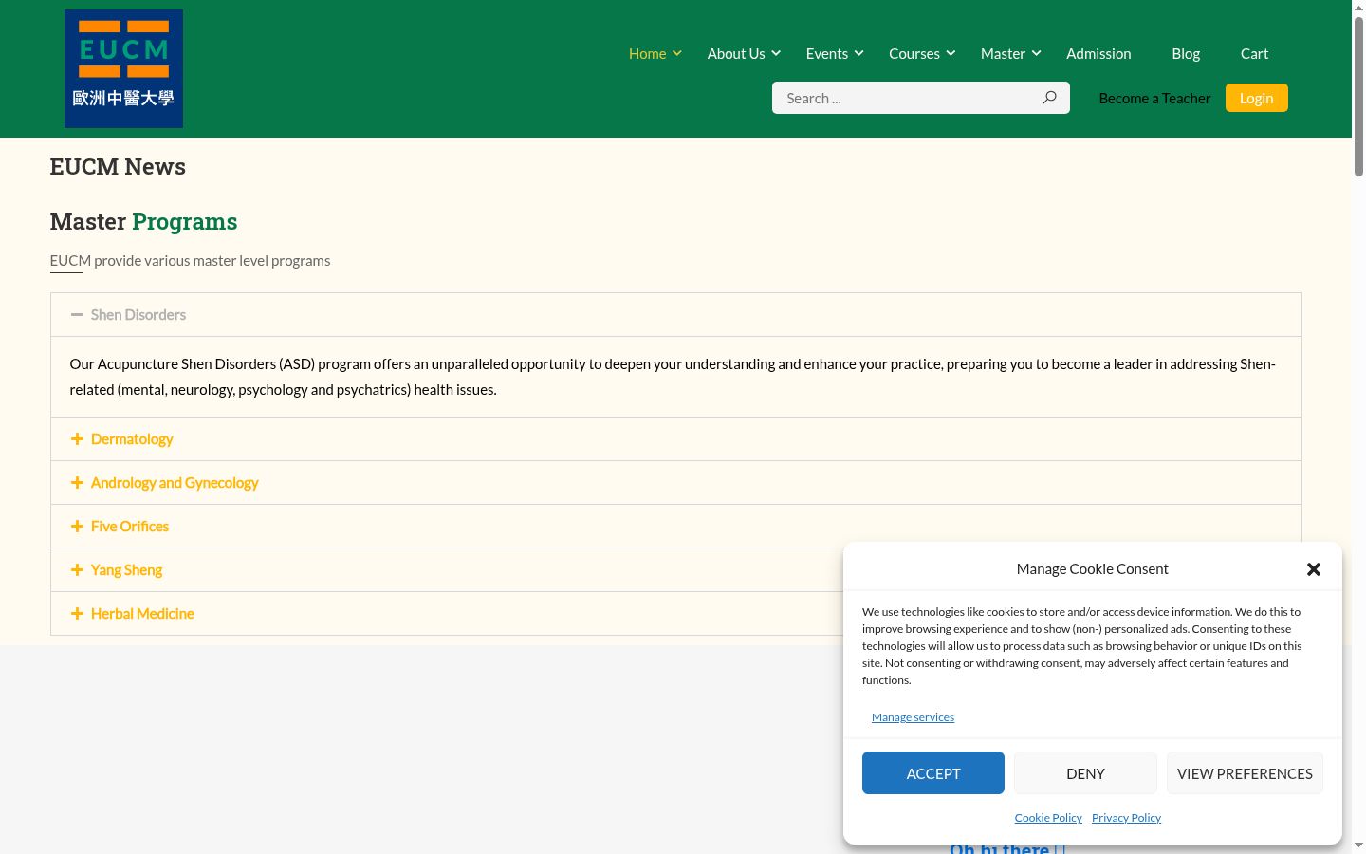Open the Events menu item
The image size is (1366, 854).
[x=827, y=54]
